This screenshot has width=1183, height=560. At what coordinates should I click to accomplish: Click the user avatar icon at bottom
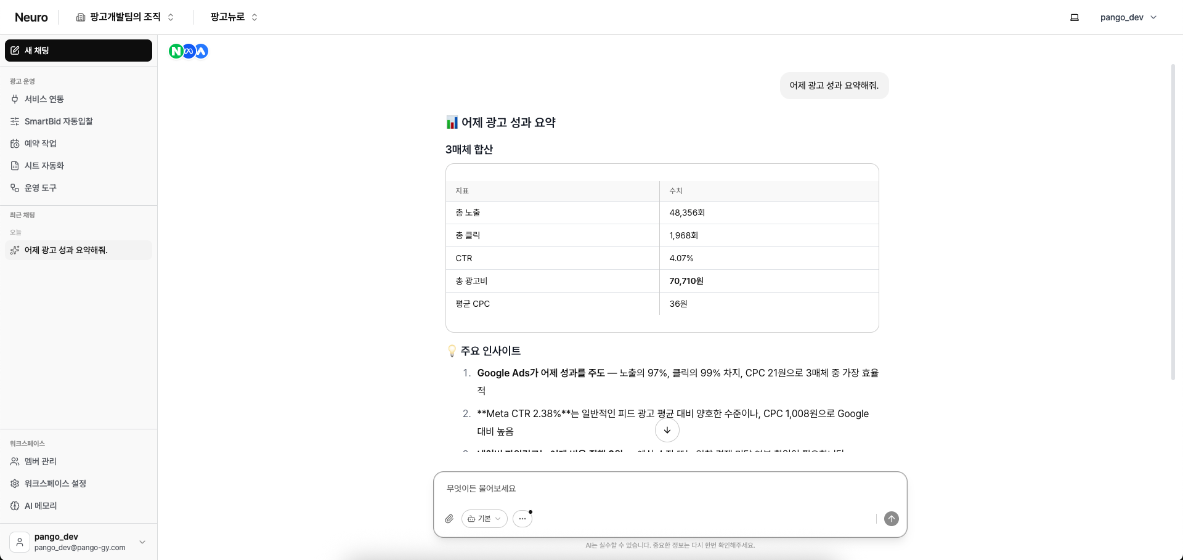pyautogui.click(x=20, y=542)
